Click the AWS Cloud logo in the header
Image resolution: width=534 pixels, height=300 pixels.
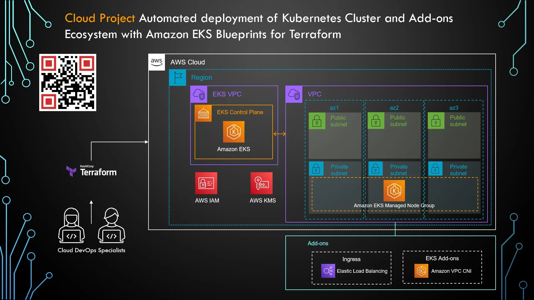[x=157, y=62]
